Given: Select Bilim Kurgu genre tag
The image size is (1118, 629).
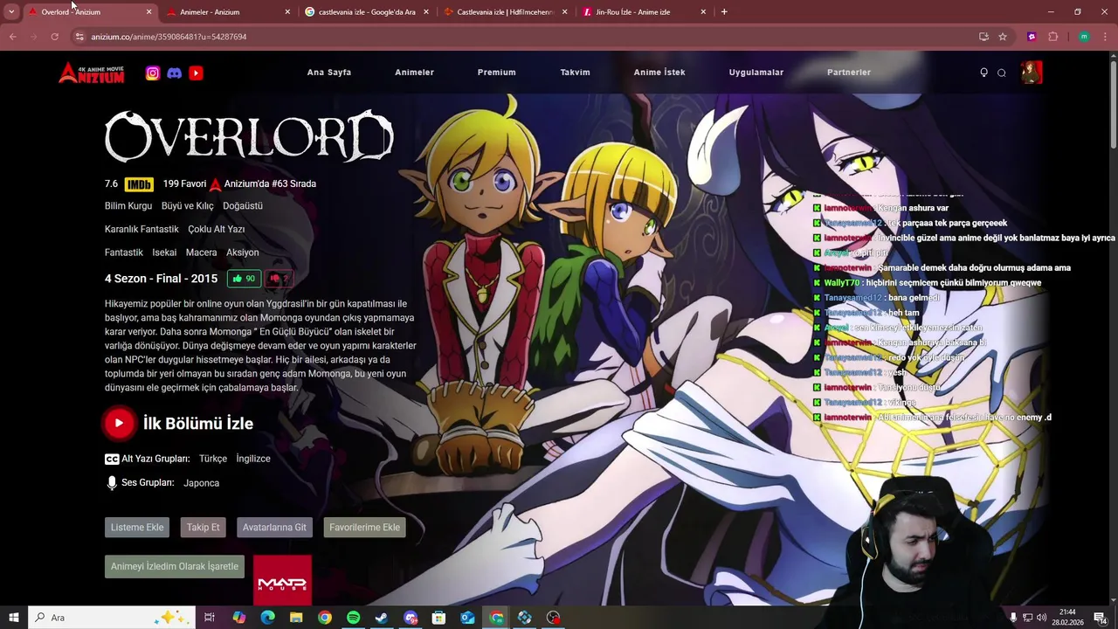Looking at the screenshot, I should point(128,206).
